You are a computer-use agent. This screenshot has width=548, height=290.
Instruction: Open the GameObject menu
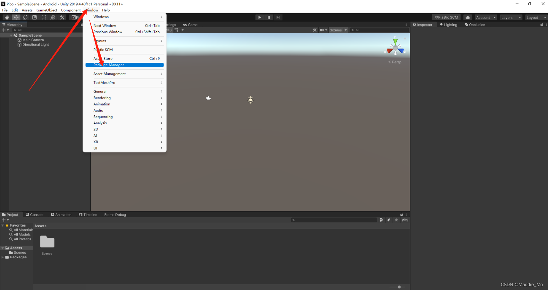[x=47, y=10]
